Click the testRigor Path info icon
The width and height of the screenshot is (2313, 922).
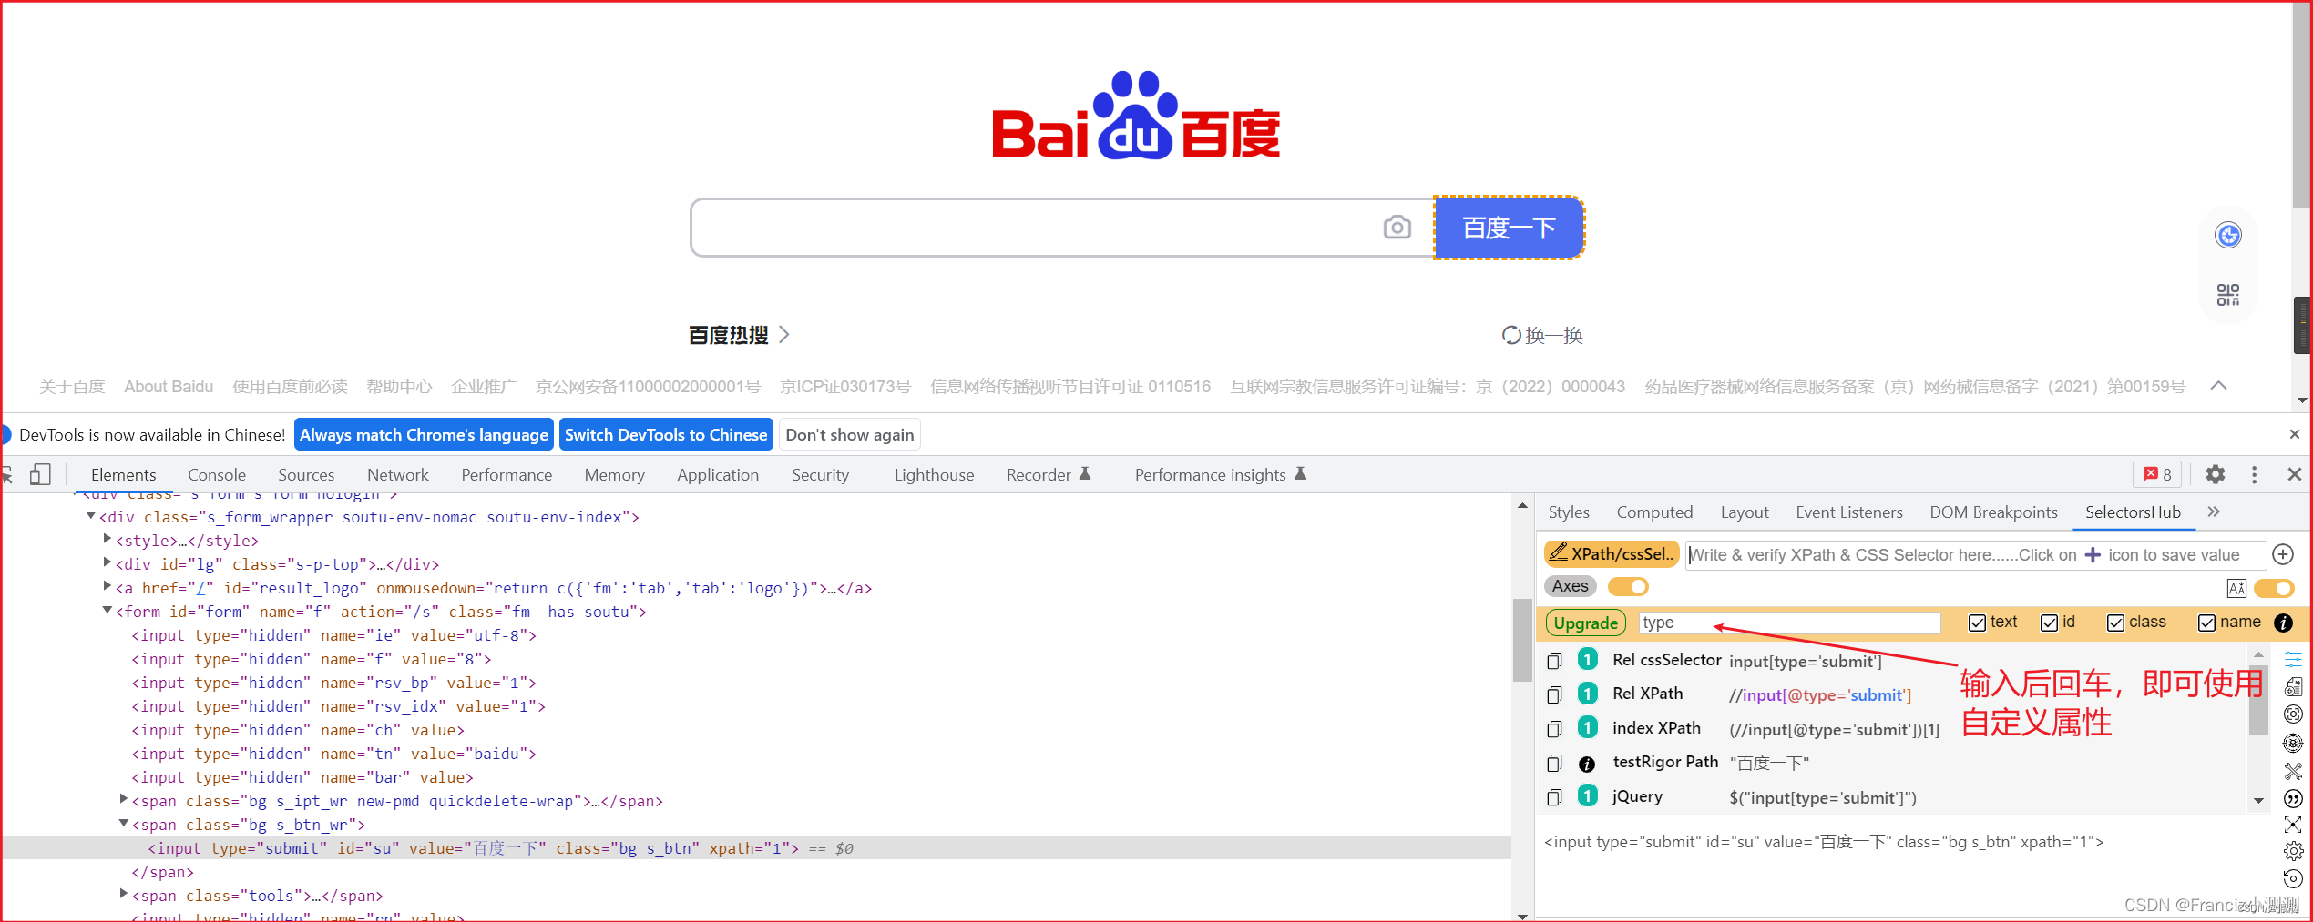1587,765
